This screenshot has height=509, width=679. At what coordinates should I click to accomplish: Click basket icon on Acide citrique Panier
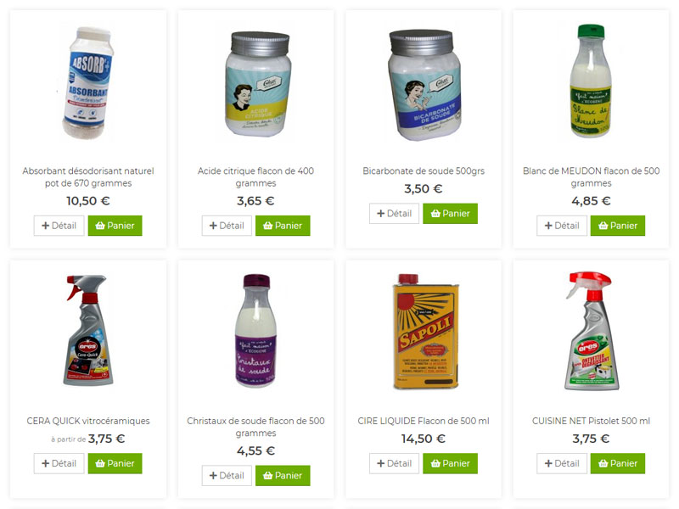(x=268, y=226)
